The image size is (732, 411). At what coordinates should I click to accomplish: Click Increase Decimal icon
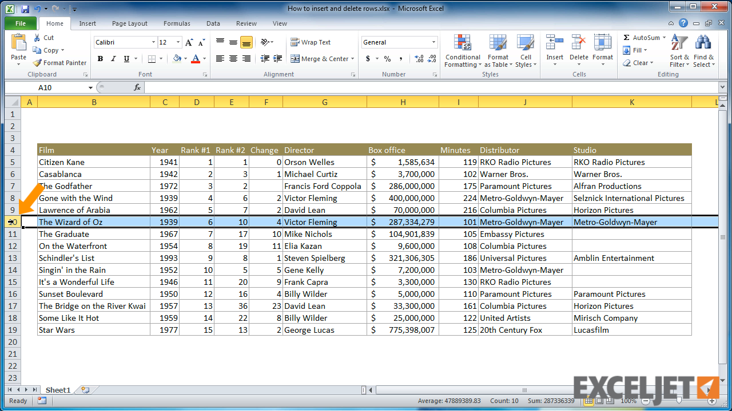coord(419,59)
